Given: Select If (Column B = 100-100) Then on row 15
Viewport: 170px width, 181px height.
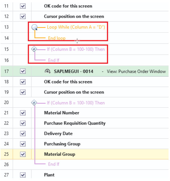Looking at the screenshot, I should (76, 49).
